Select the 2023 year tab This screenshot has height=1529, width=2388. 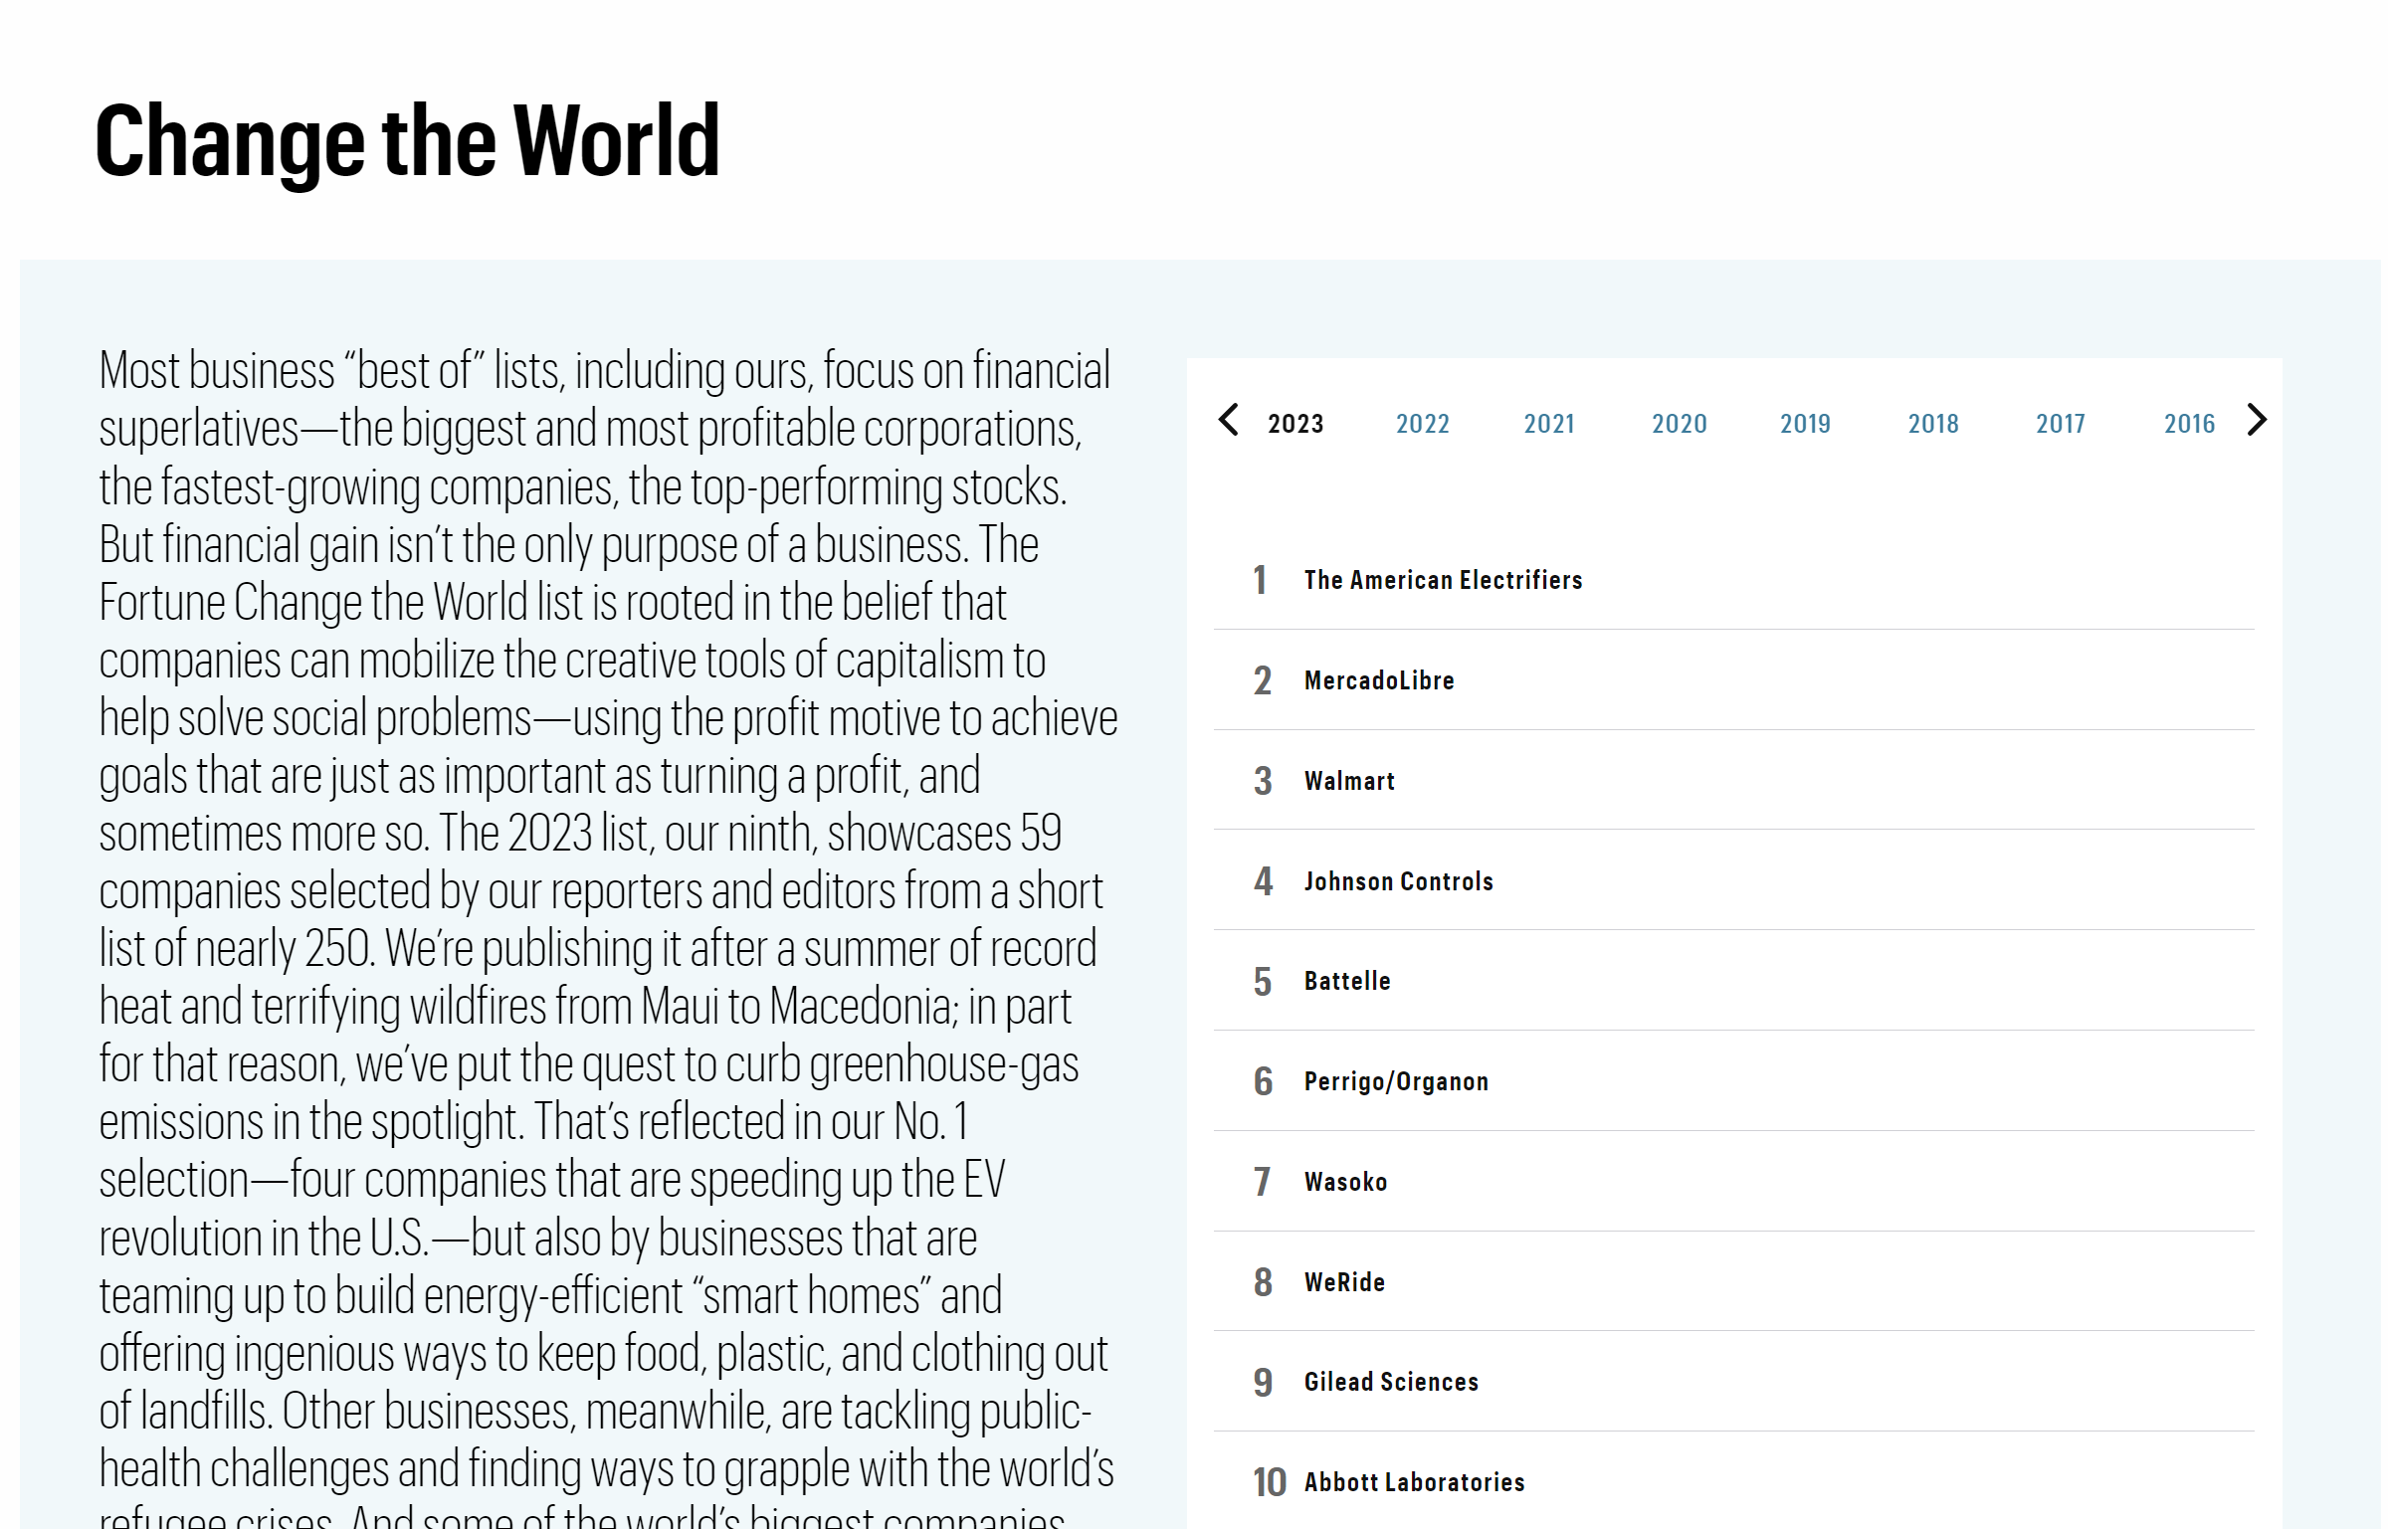1295,424
